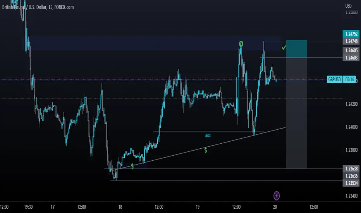Click the green checkmark icon

[x=284, y=48]
